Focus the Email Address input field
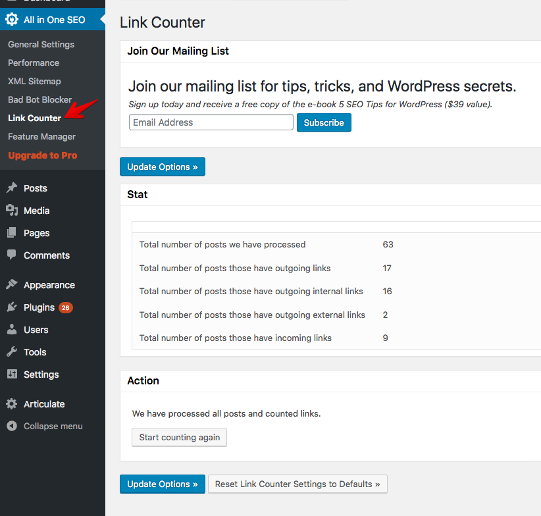The height and width of the screenshot is (516, 541). click(x=211, y=122)
